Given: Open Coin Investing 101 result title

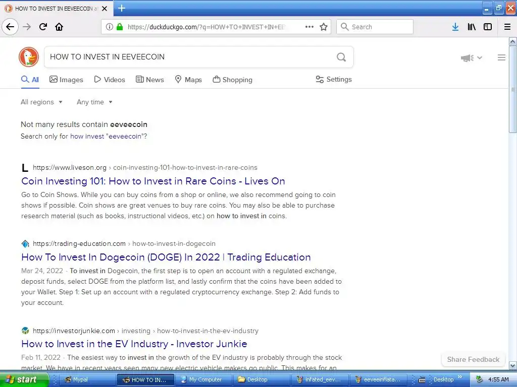Looking at the screenshot, I should click(x=153, y=181).
